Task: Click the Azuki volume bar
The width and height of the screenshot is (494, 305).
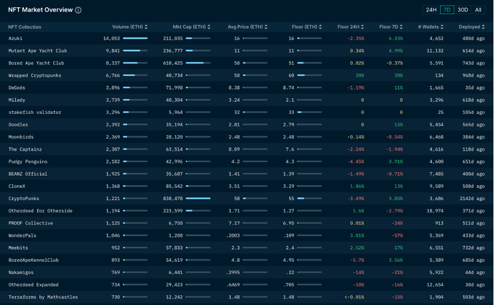Action: coord(135,39)
